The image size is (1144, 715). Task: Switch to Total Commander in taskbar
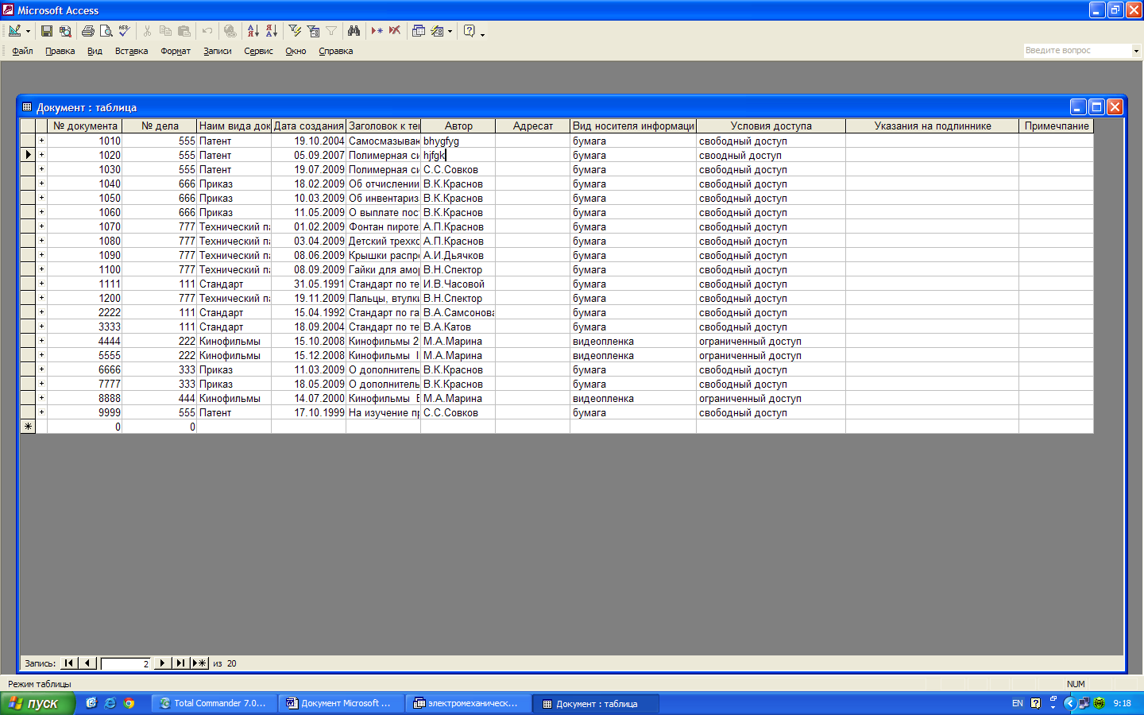214,703
